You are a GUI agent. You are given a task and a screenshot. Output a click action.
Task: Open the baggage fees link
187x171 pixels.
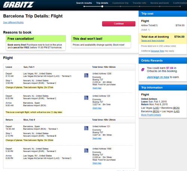pos(157,51)
